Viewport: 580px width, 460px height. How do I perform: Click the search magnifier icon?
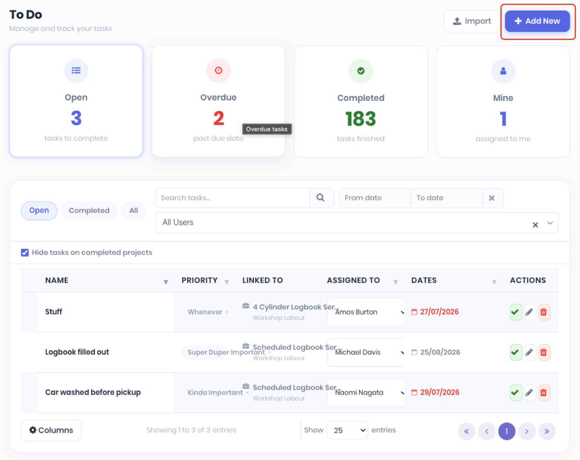click(321, 198)
